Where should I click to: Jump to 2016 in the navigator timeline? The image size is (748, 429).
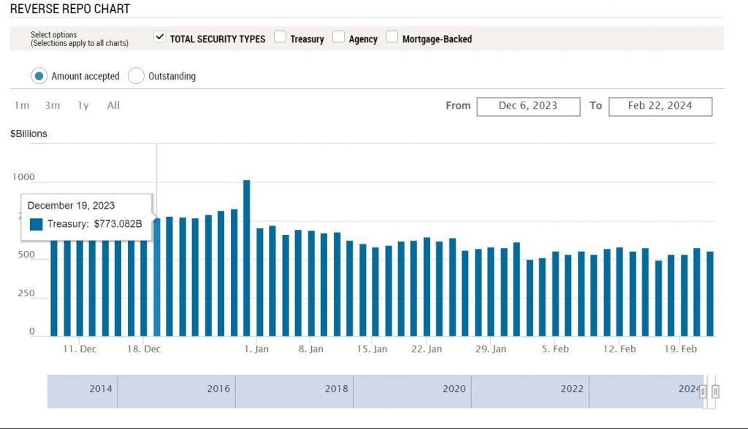tap(218, 390)
